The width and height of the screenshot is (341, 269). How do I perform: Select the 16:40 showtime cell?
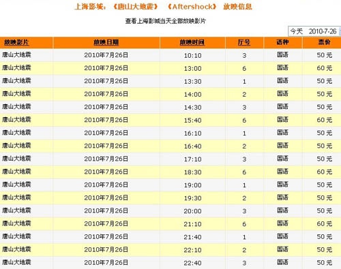tap(192, 146)
